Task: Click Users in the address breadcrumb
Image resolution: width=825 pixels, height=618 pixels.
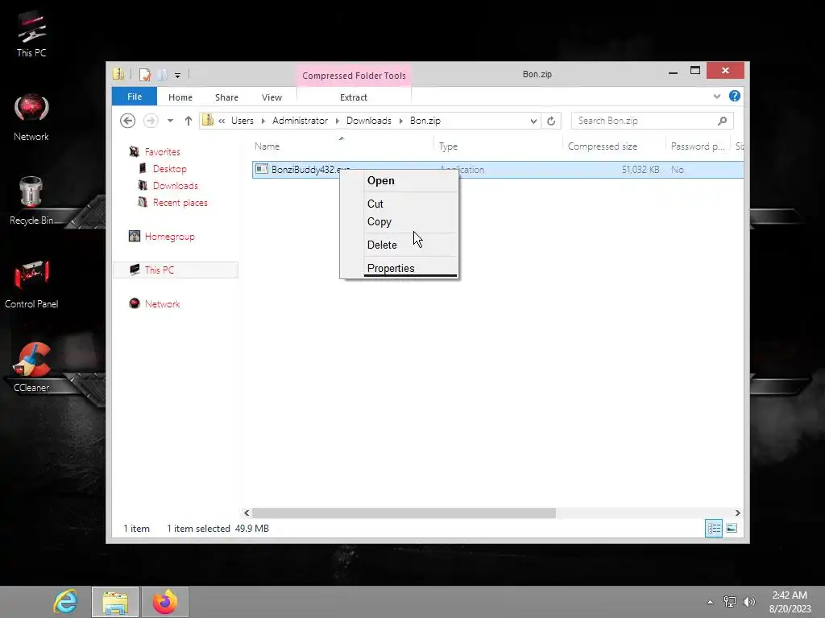Action: [x=243, y=121]
